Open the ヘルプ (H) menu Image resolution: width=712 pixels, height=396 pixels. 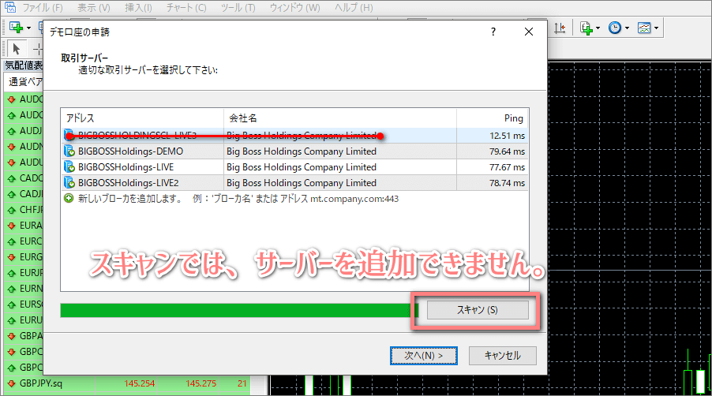tap(354, 8)
